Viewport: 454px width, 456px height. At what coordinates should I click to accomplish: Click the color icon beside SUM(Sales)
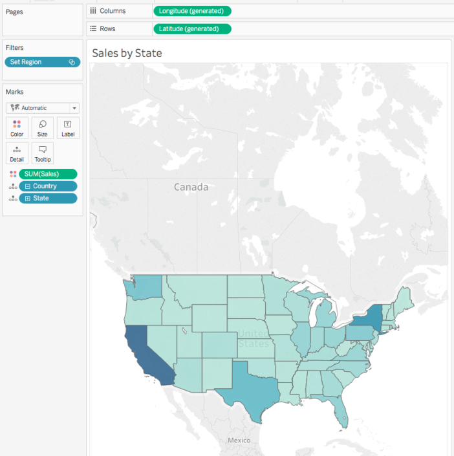tap(12, 174)
